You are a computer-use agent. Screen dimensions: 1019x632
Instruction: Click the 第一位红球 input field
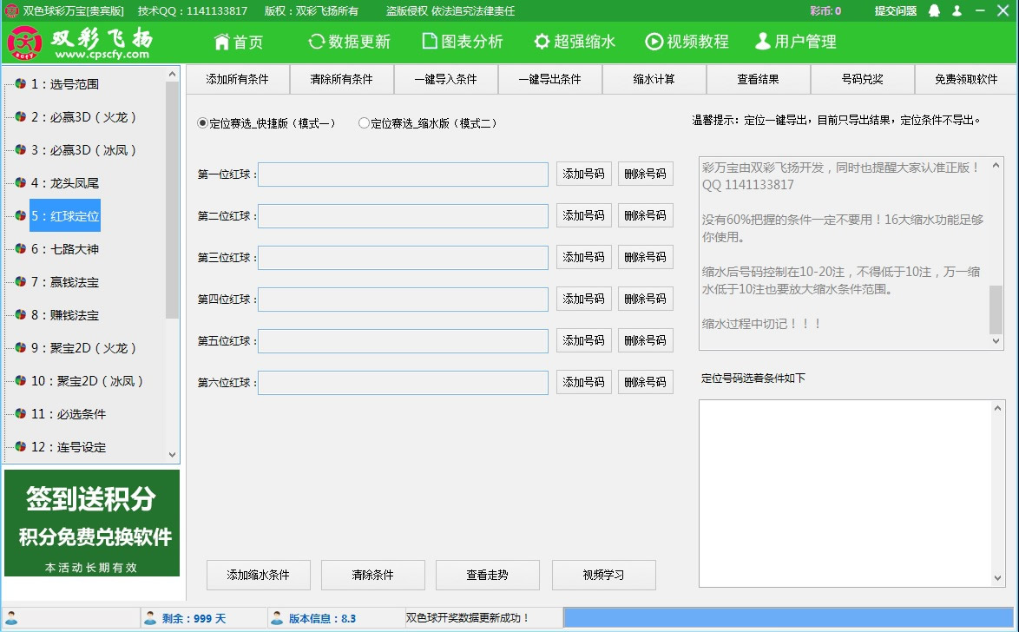(402, 174)
